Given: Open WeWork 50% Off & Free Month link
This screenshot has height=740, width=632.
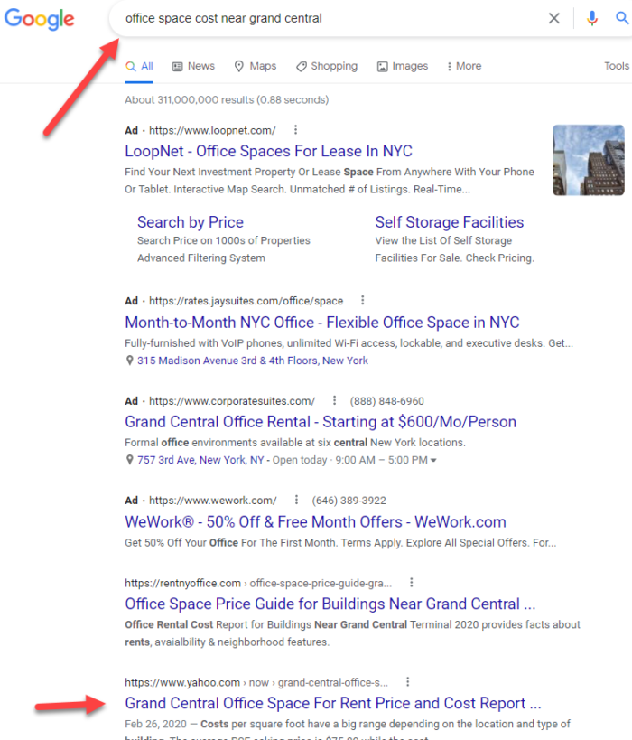Looking at the screenshot, I should coord(315,522).
